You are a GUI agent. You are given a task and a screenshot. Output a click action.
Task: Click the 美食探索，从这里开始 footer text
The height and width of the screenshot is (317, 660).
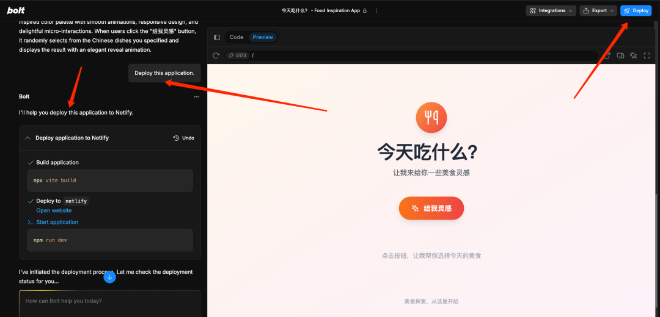[x=431, y=301]
